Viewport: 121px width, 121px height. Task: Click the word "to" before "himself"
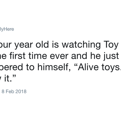30,67
